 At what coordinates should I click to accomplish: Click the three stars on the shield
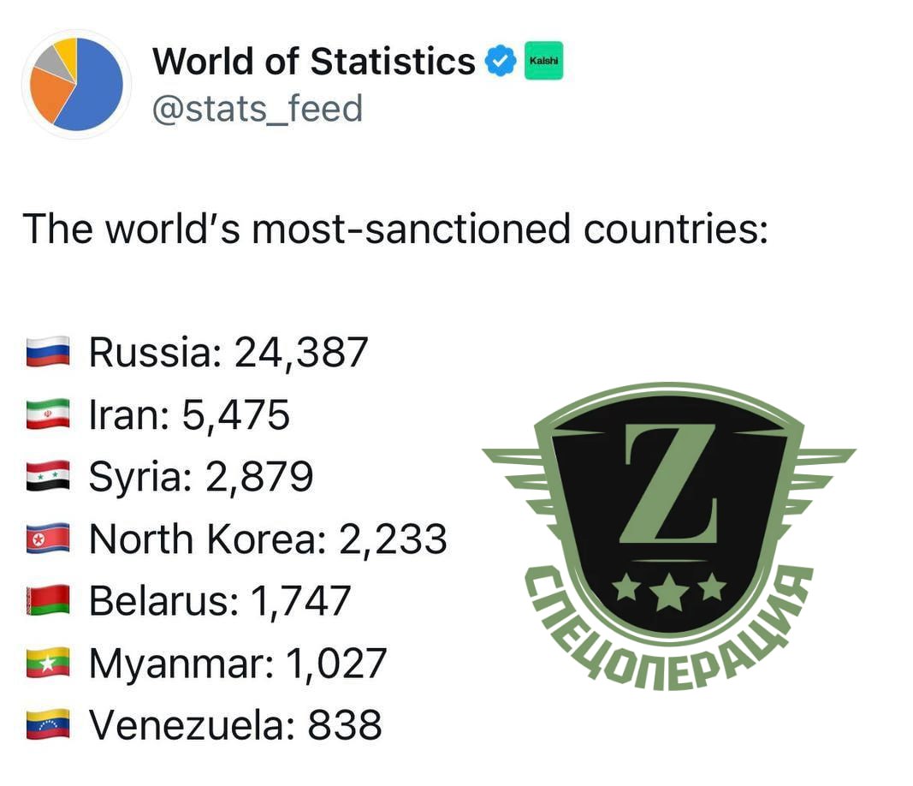[x=670, y=590]
